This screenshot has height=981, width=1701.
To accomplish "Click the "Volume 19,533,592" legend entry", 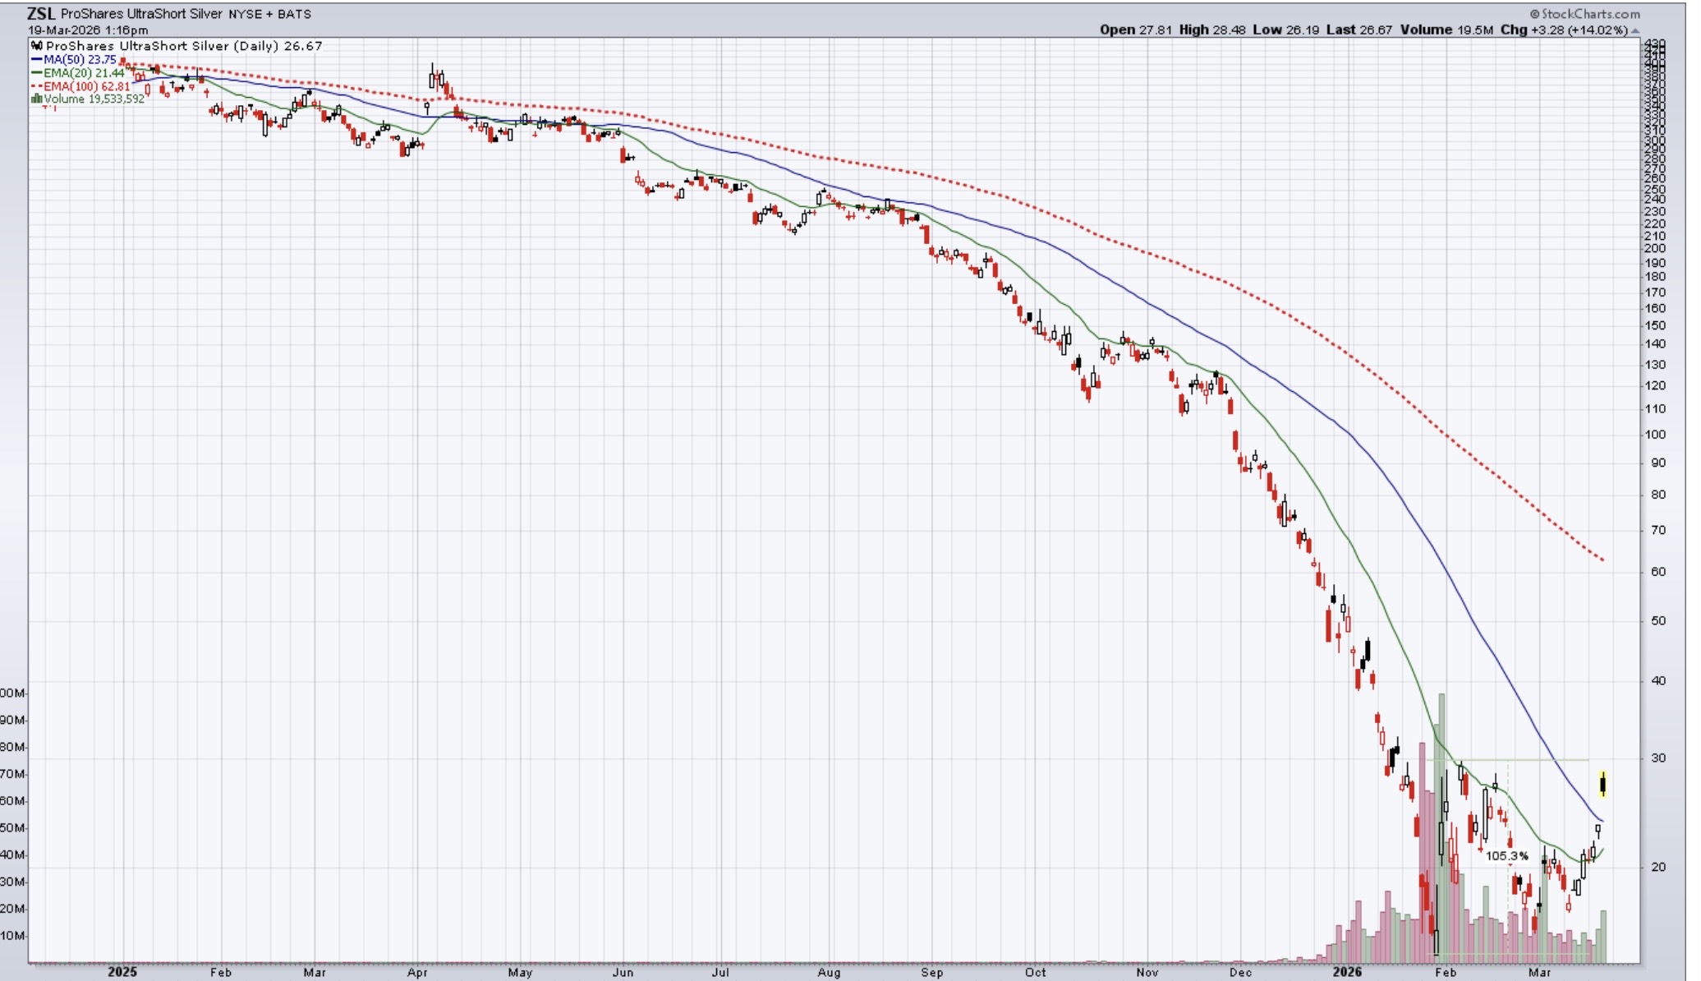I will pyautogui.click(x=94, y=99).
